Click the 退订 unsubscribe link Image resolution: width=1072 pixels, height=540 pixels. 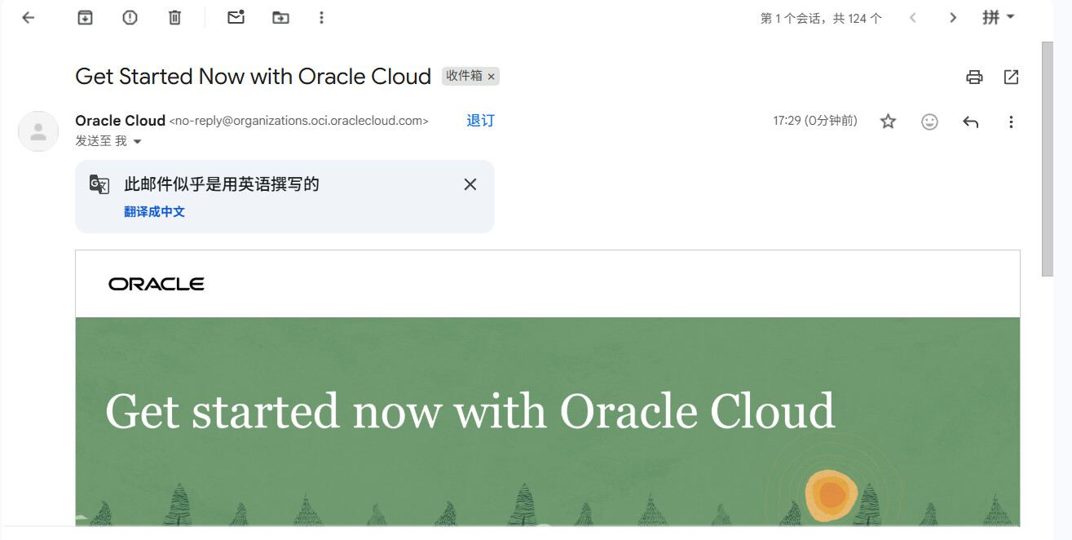click(x=480, y=121)
